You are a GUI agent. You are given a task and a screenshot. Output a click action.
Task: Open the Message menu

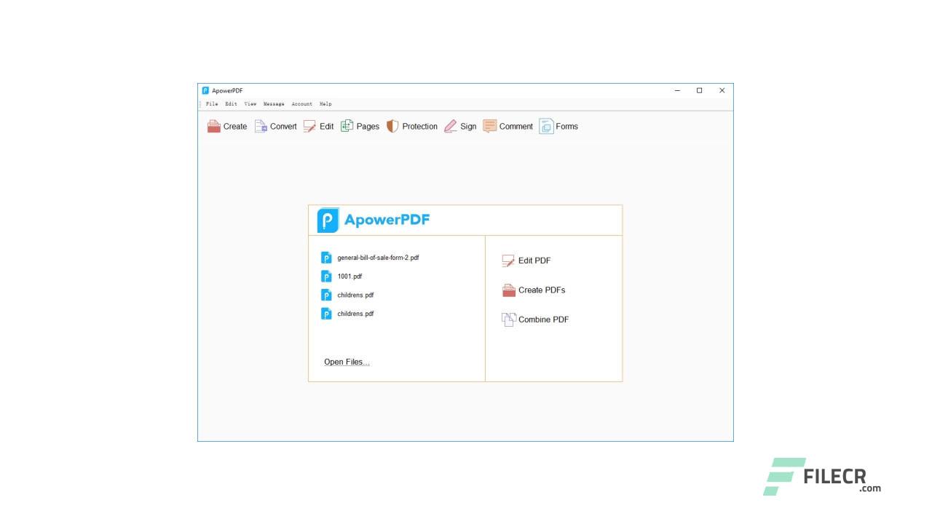[274, 104]
